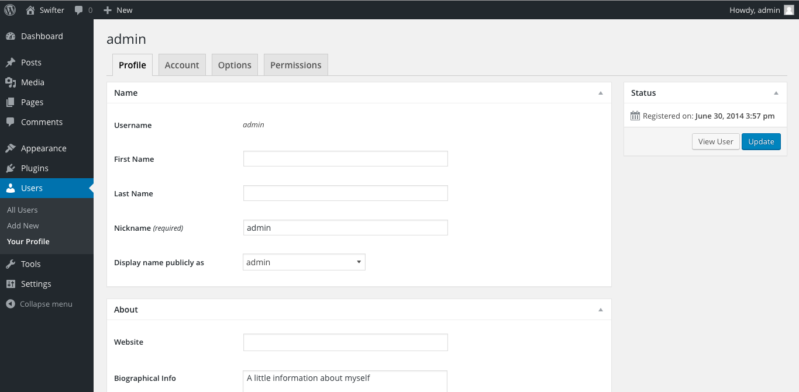Open Plugins in the sidebar menu

point(47,168)
